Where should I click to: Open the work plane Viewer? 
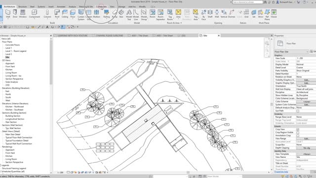point(274,14)
